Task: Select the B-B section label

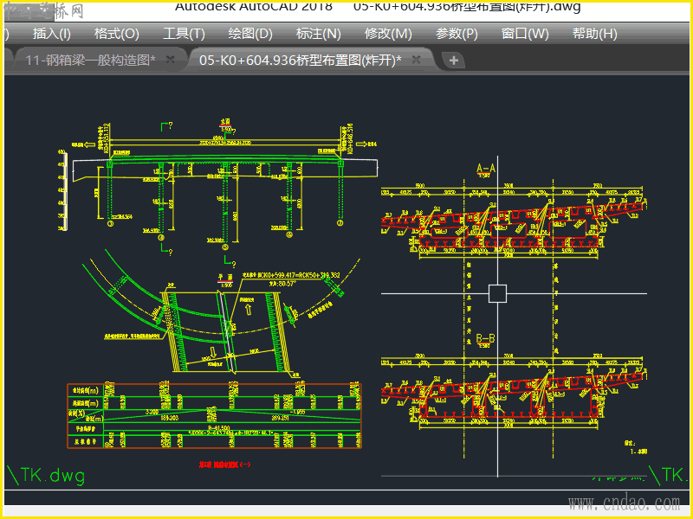Action: (485, 339)
